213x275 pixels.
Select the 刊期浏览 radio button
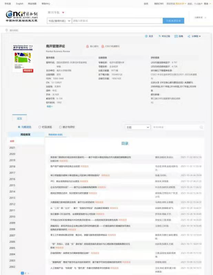(x=19, y=127)
